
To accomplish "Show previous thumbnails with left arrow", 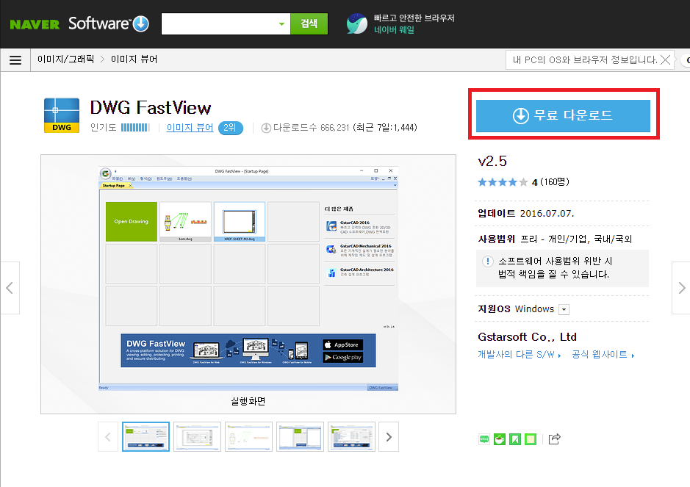I will [108, 437].
